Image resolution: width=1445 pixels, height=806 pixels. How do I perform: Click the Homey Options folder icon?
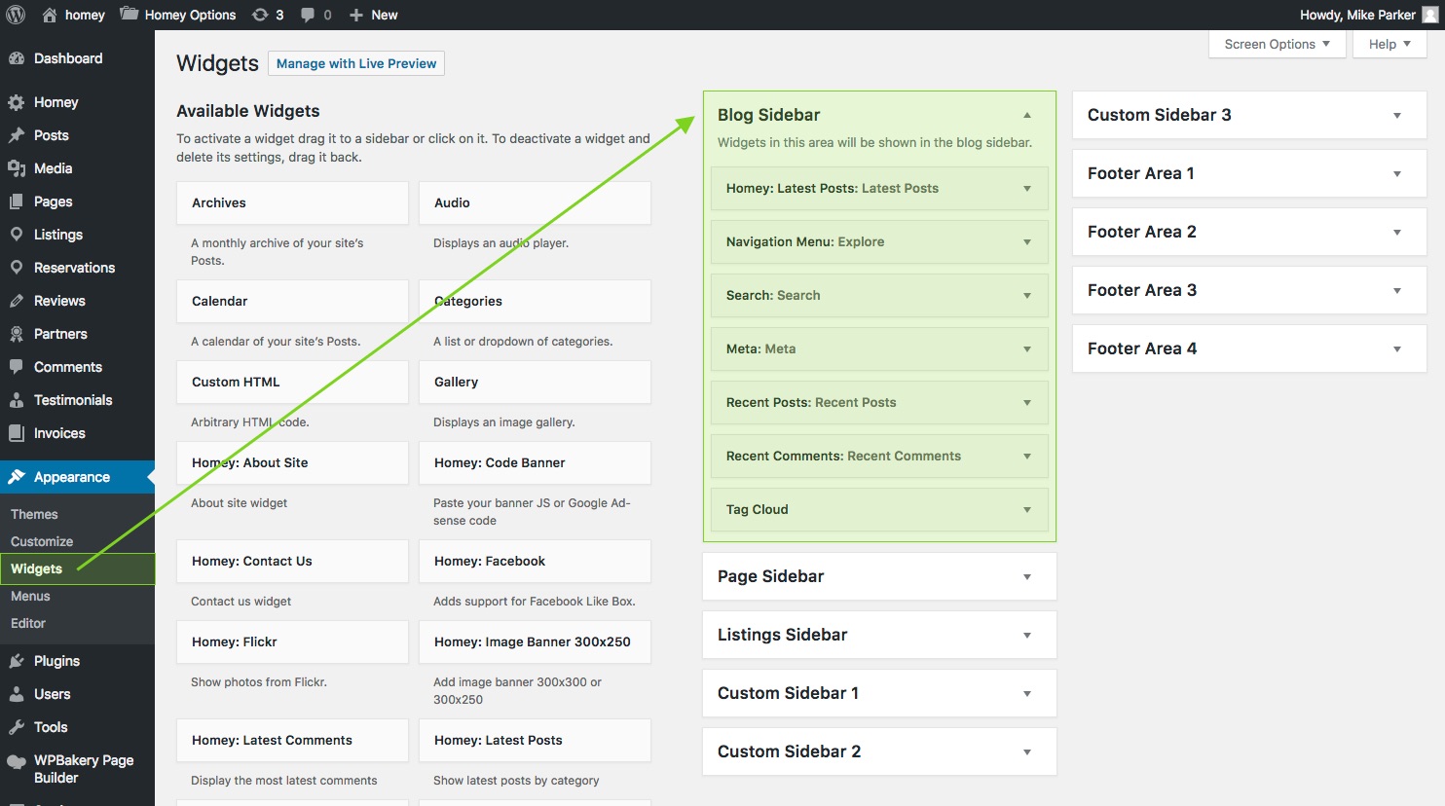coord(129,14)
